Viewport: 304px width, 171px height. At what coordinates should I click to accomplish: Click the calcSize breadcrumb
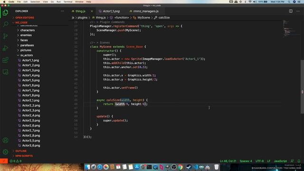(164, 18)
